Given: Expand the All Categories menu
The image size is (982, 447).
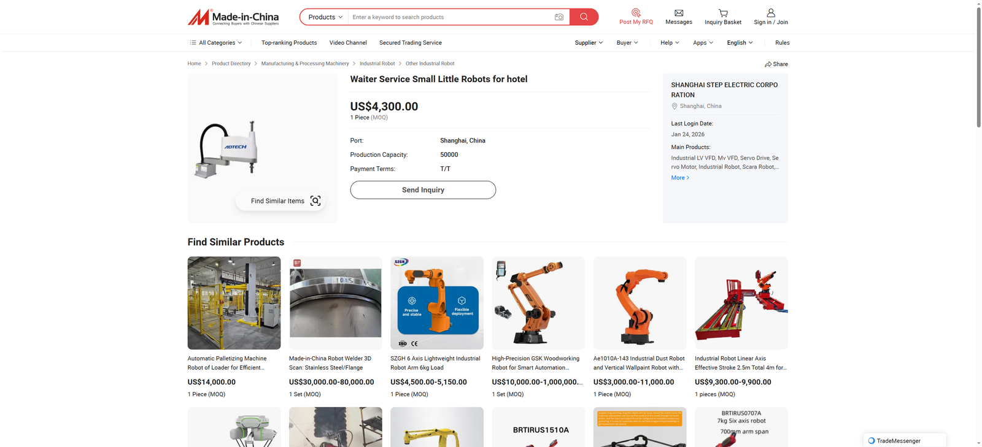Looking at the screenshot, I should click(216, 43).
